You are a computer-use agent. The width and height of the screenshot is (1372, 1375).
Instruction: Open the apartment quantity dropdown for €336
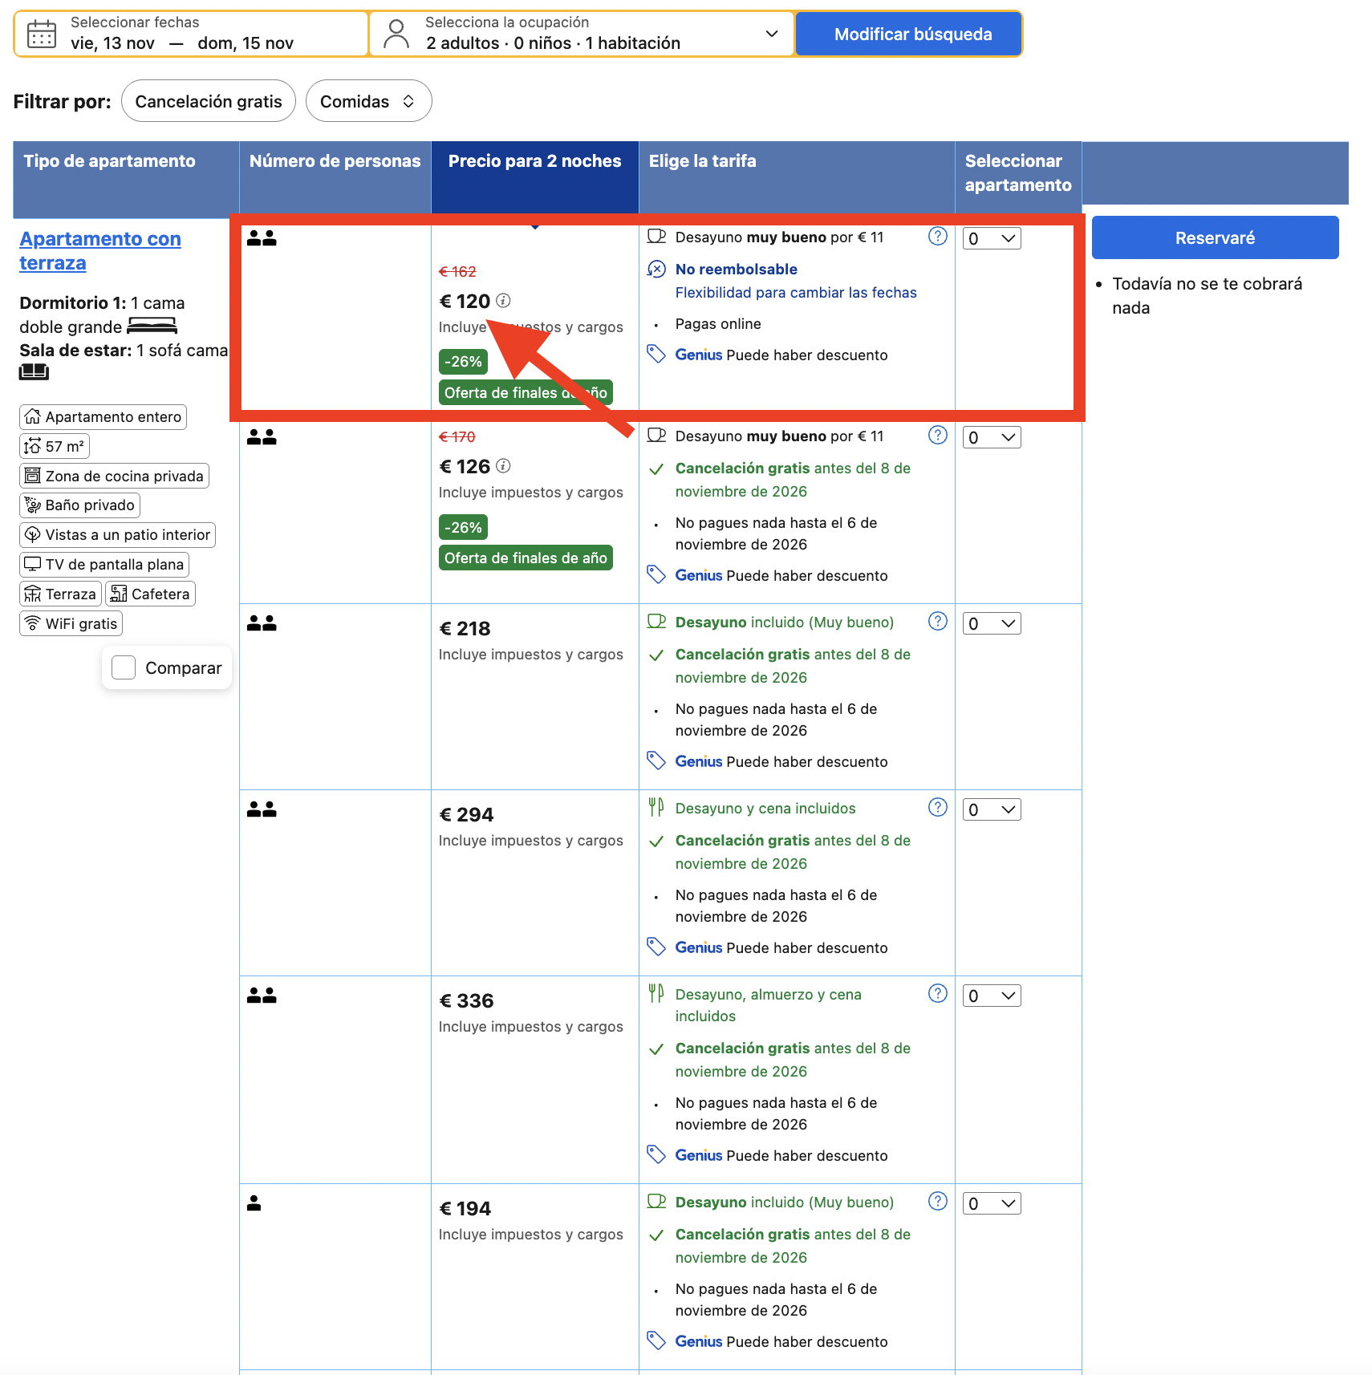point(992,996)
